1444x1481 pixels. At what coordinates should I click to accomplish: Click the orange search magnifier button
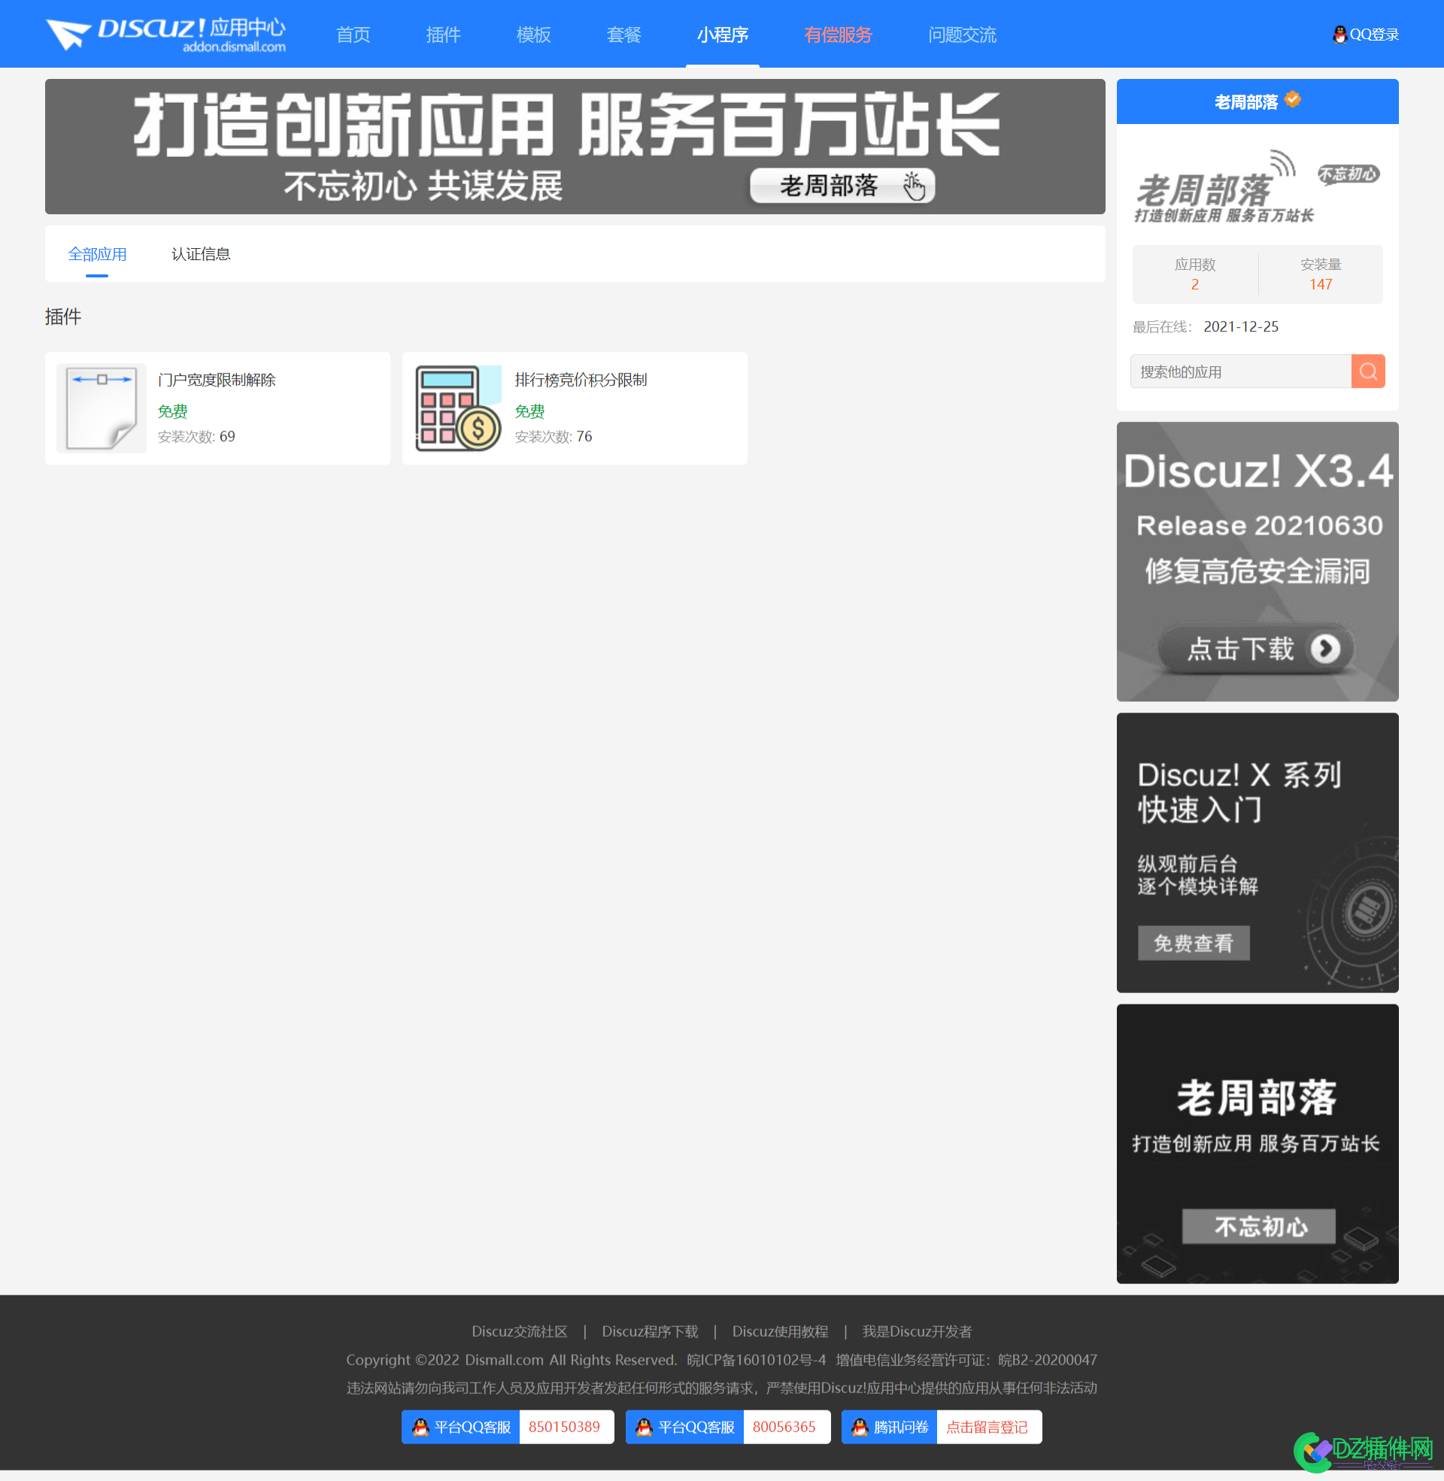tap(1368, 371)
